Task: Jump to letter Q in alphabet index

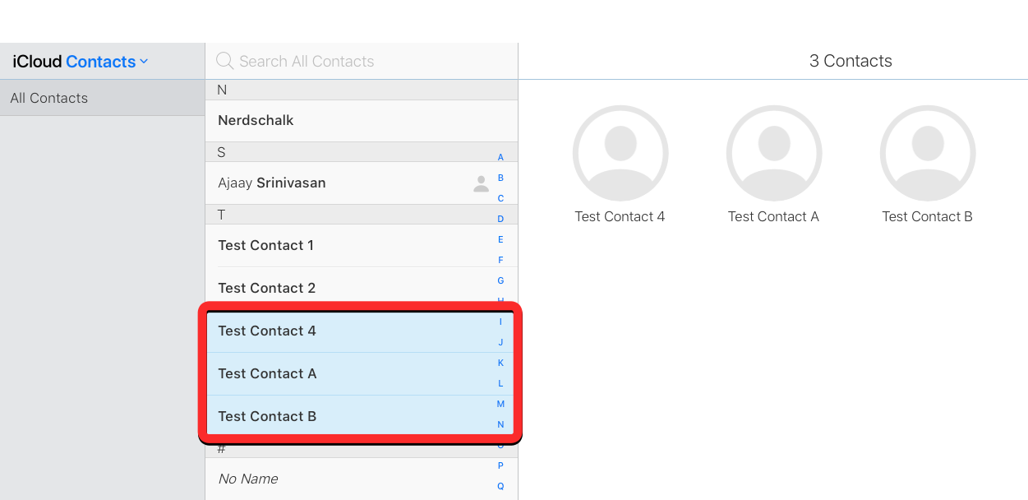Action: [x=500, y=486]
